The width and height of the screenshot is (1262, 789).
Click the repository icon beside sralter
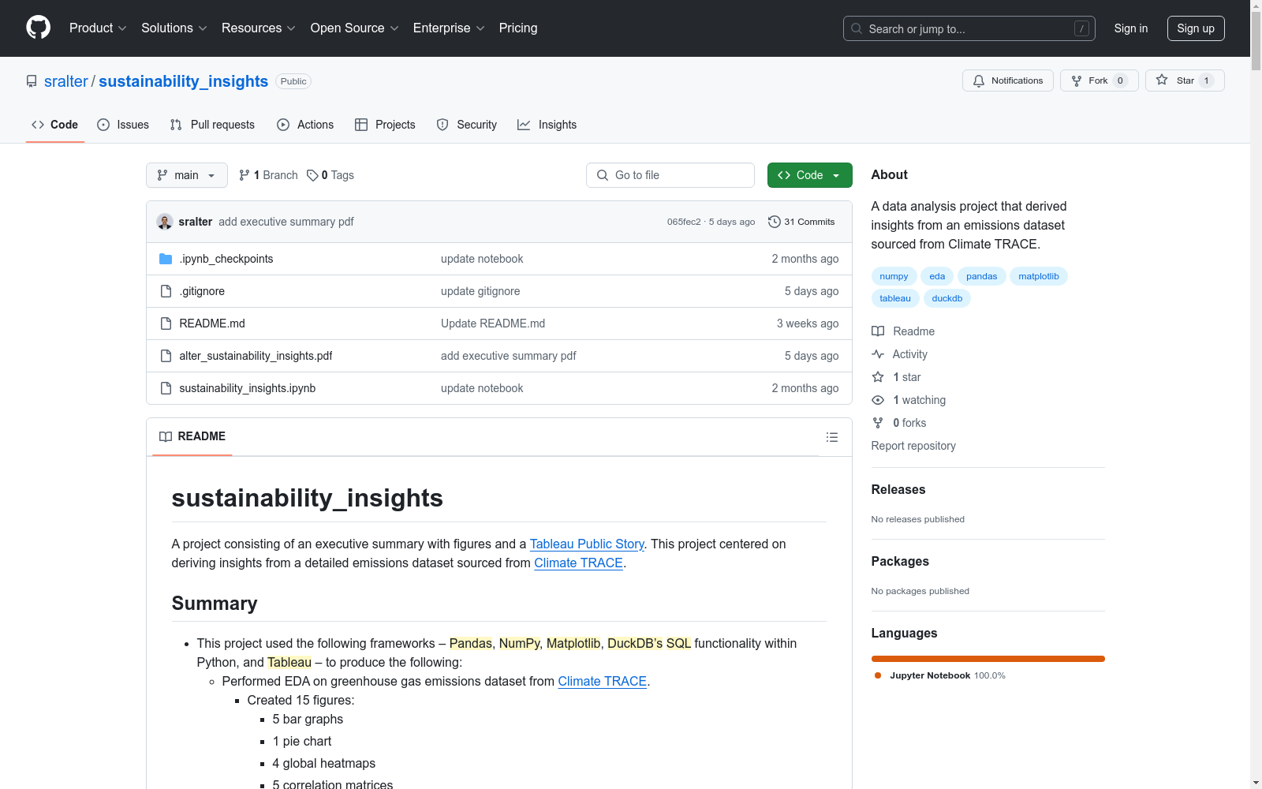pyautogui.click(x=32, y=81)
